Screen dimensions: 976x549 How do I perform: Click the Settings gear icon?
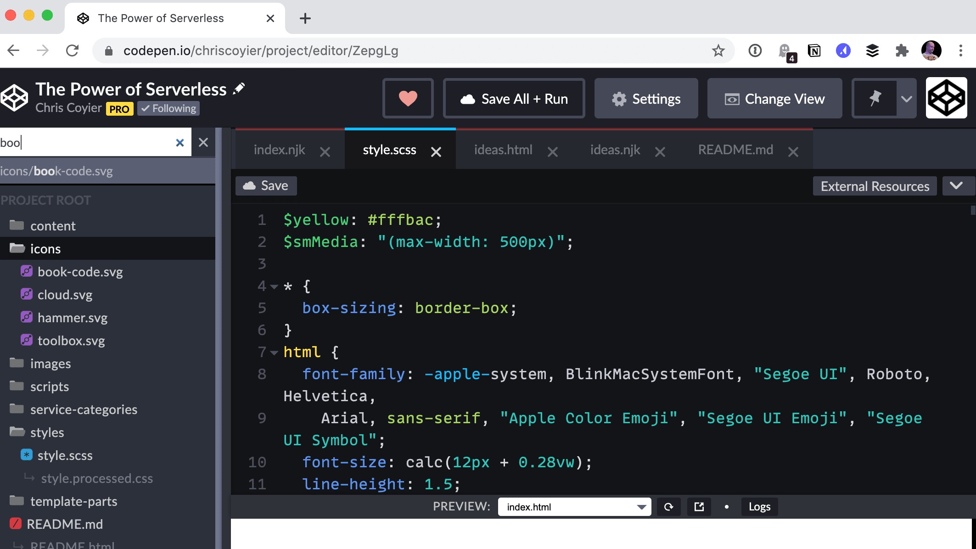pyautogui.click(x=619, y=99)
